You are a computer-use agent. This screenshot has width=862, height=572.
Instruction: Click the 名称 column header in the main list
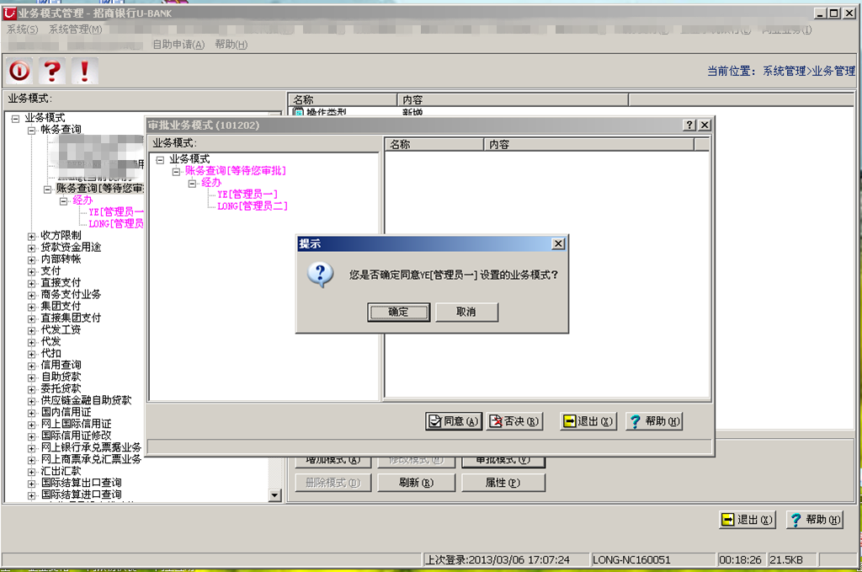[343, 99]
